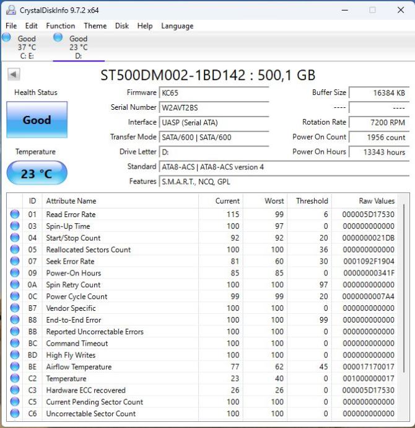Click the previous disk arrow button
Image resolution: width=415 pixels, height=428 pixels.
point(14,74)
